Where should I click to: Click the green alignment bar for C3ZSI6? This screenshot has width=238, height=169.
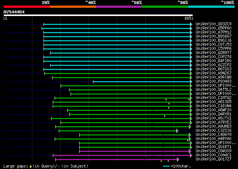tap(118, 131)
